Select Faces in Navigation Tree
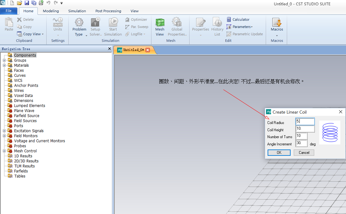346x214 pixels. 19,70
